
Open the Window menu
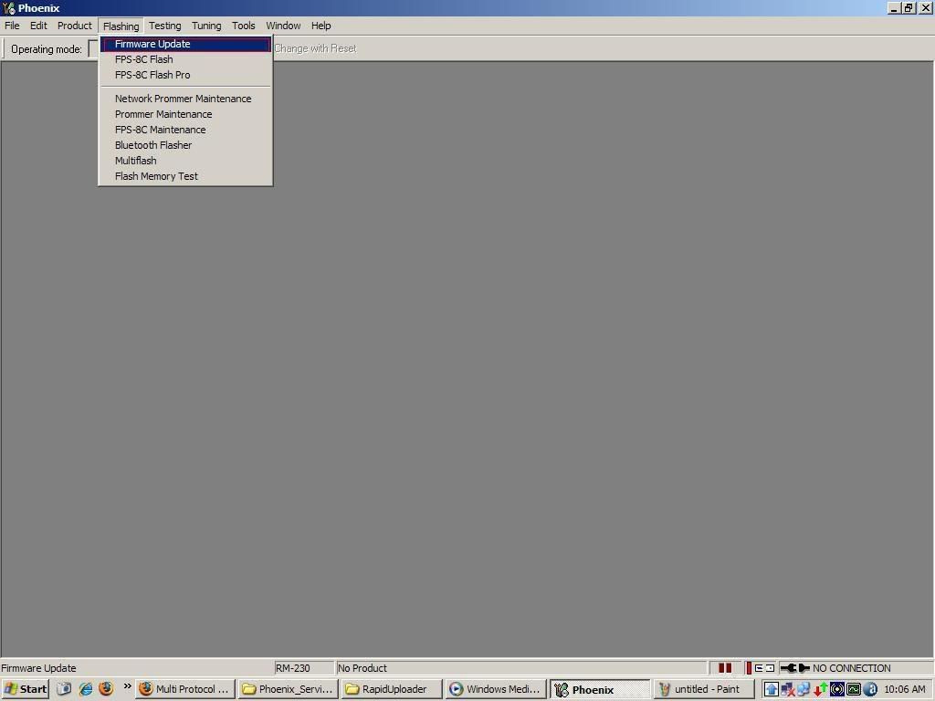tap(283, 26)
